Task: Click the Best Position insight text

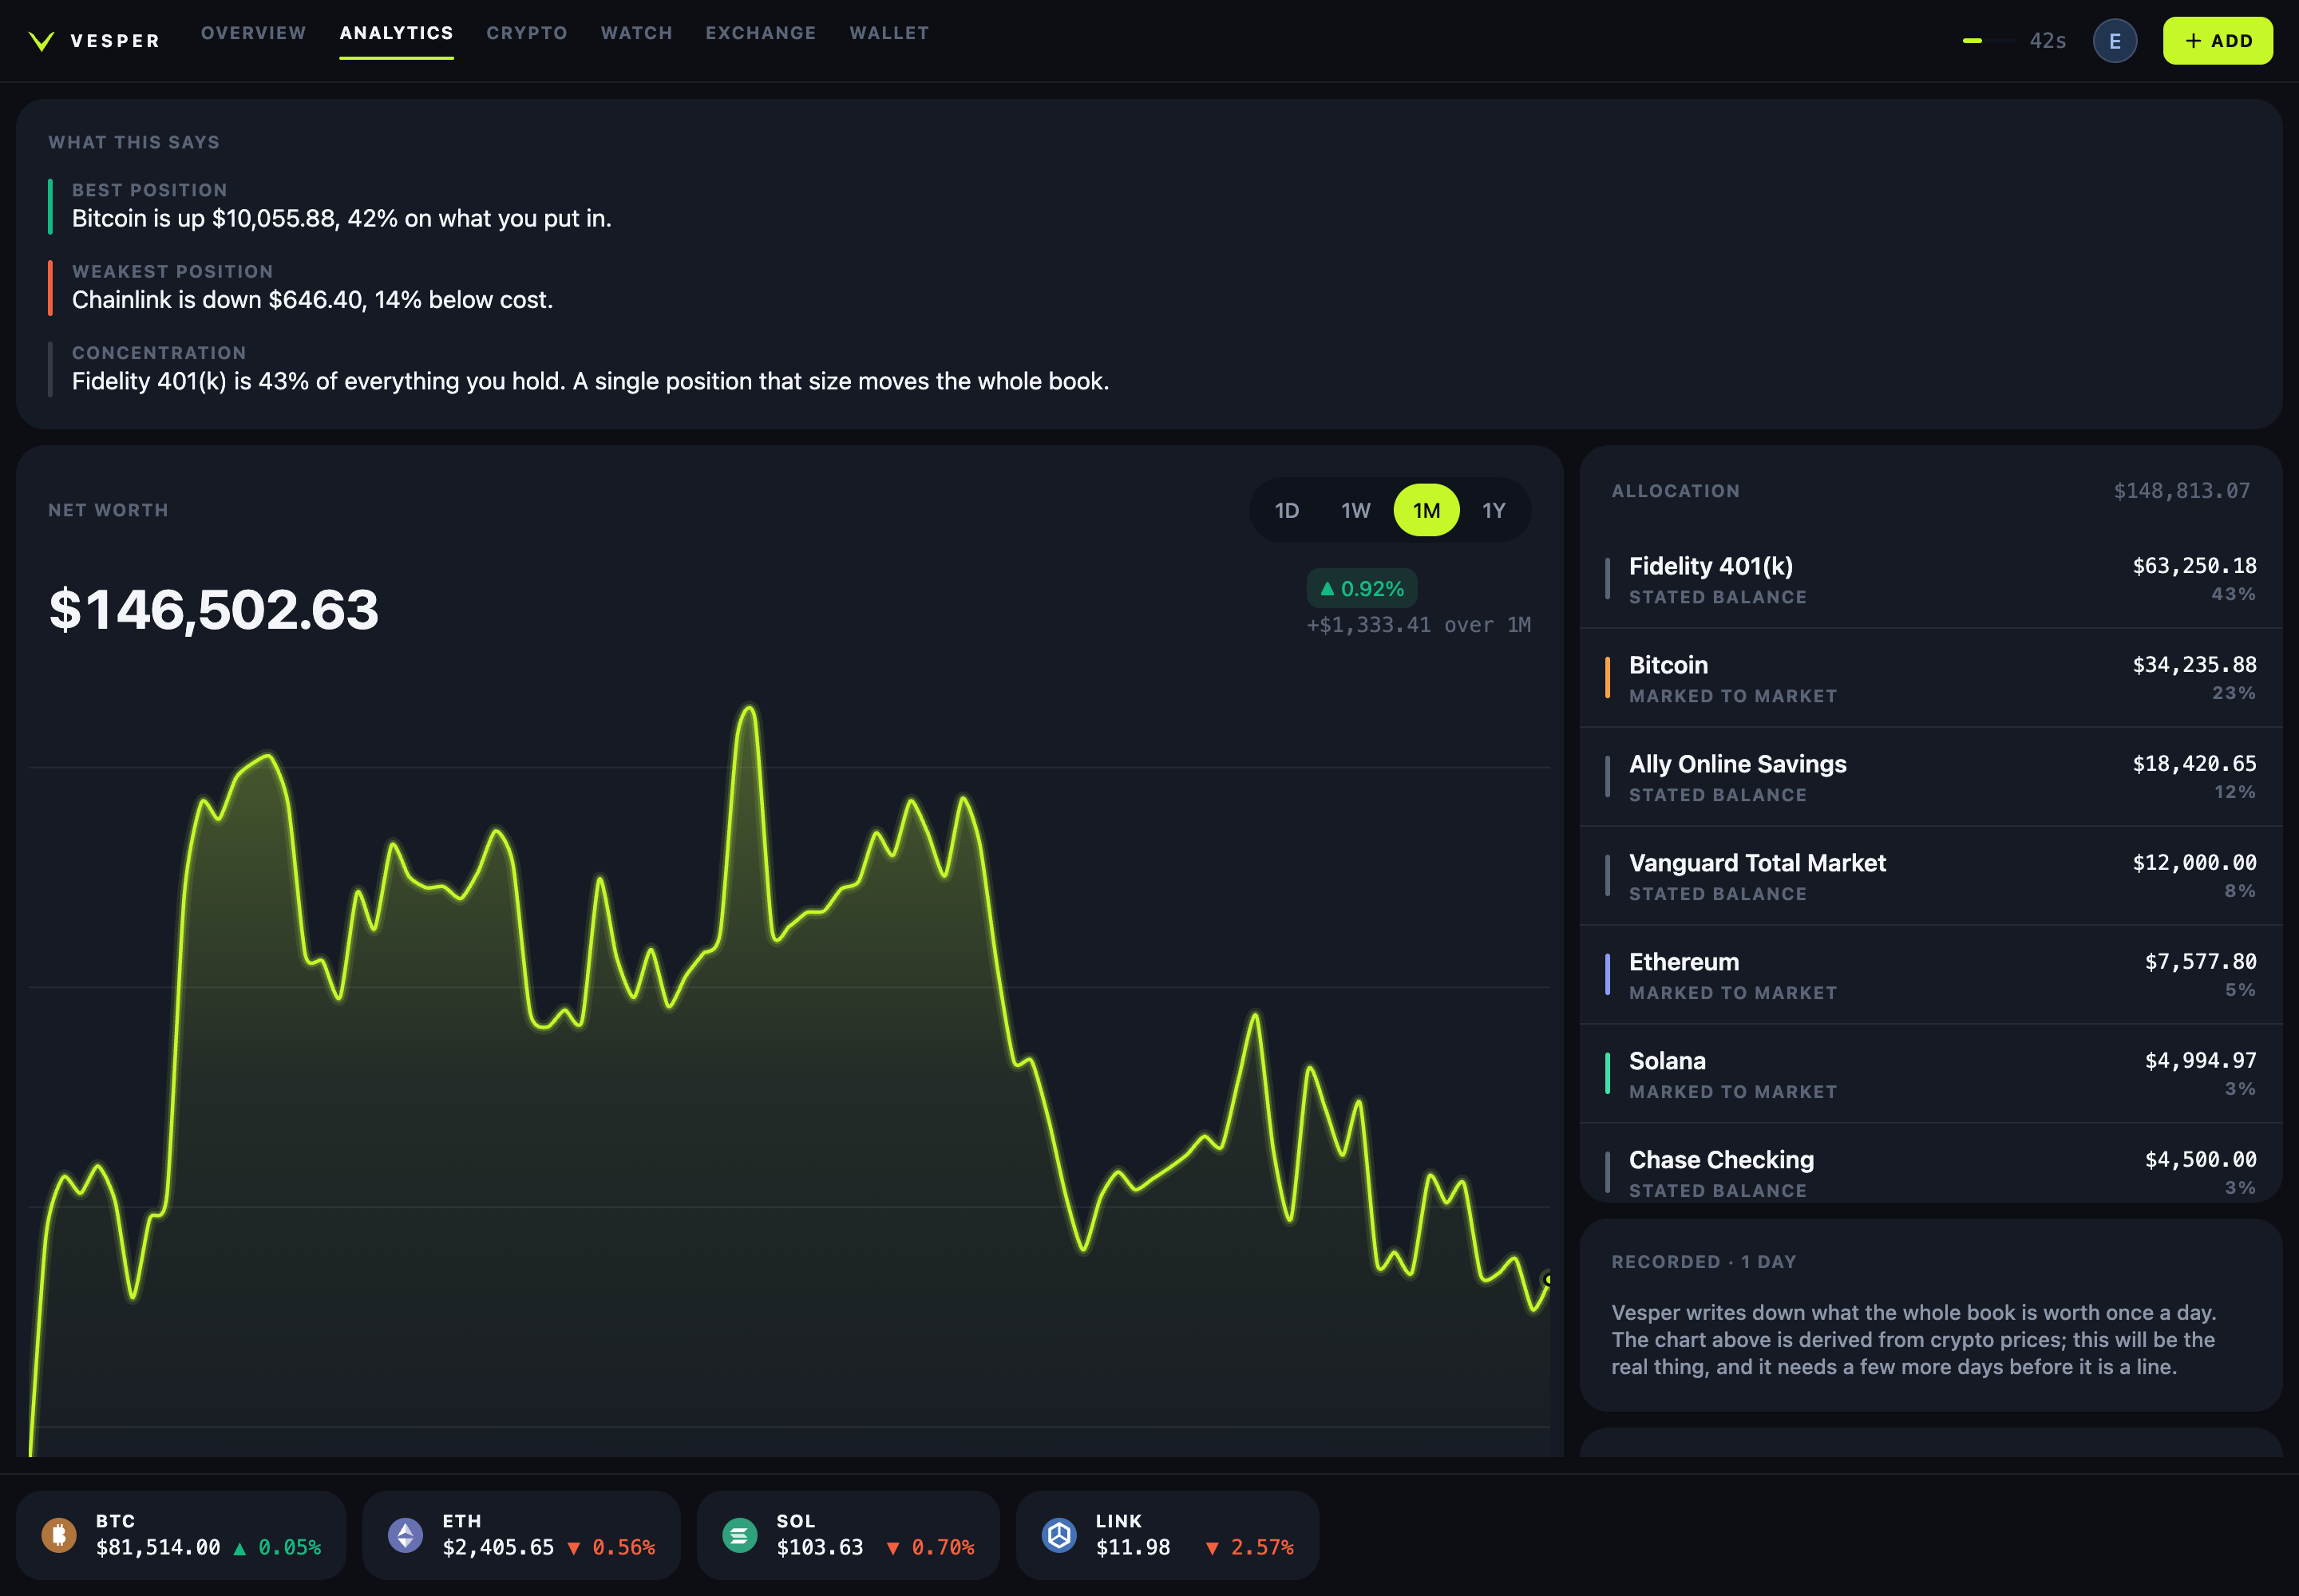Action: (x=341, y=218)
